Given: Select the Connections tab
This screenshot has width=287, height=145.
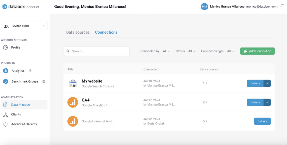Looking at the screenshot, I should click(106, 32).
